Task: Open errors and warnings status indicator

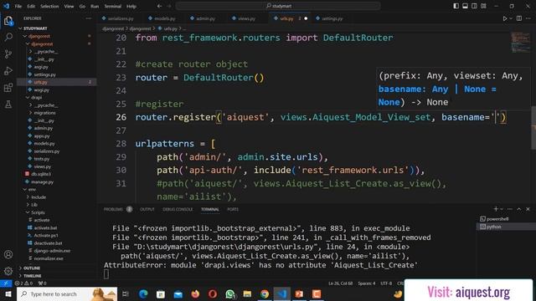Action: [23, 283]
